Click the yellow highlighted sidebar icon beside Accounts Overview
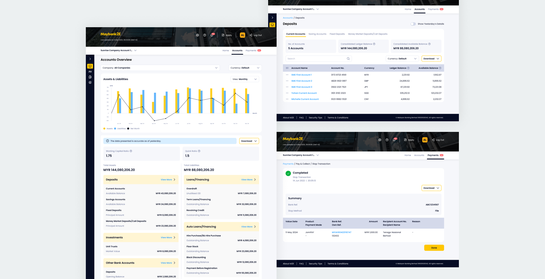Viewport: 545px width, 279px height. click(x=90, y=66)
